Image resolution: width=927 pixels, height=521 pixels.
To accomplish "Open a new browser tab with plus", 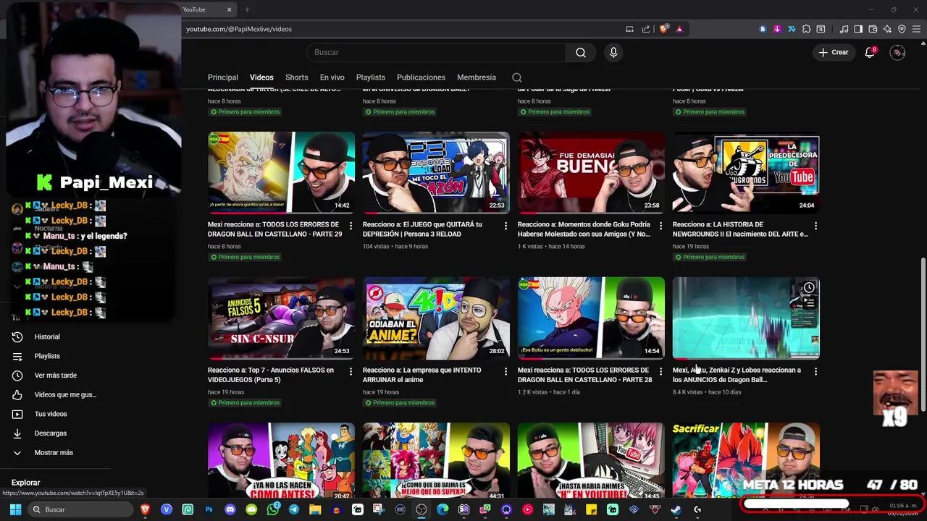I will pyautogui.click(x=247, y=9).
